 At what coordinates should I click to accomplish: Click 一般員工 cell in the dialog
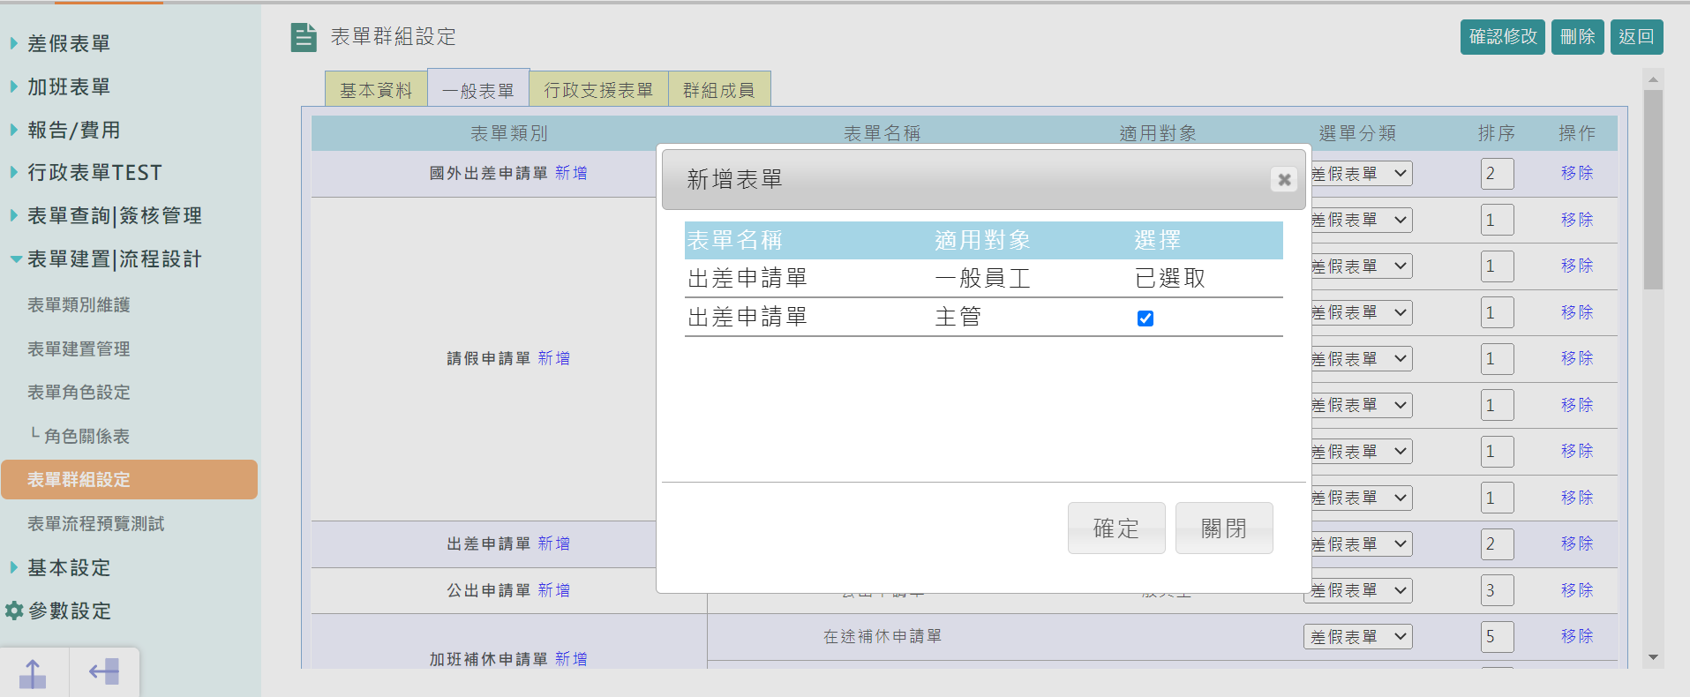[x=982, y=279]
